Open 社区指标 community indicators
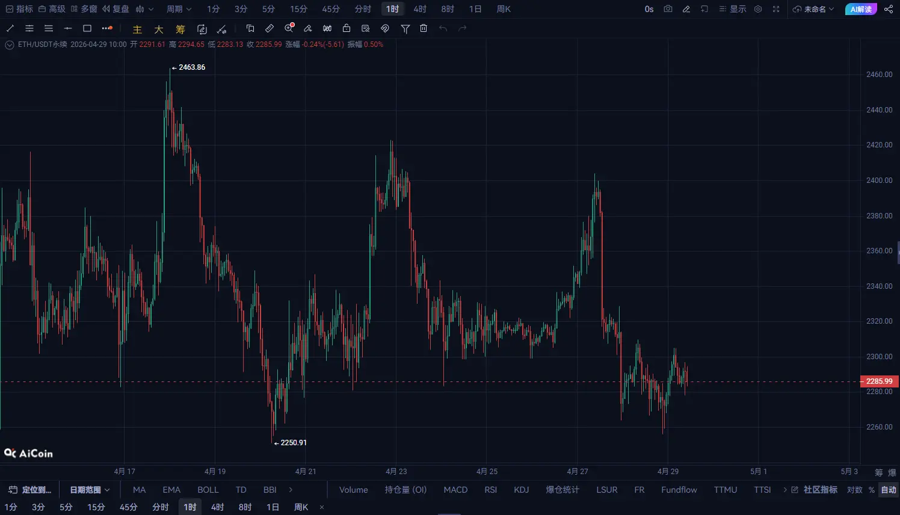This screenshot has height=515, width=900. 814,490
